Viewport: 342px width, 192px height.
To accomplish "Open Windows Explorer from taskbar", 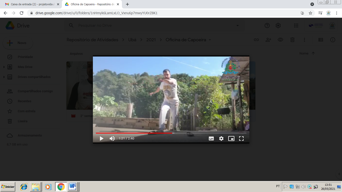I will pyautogui.click(x=36, y=187).
